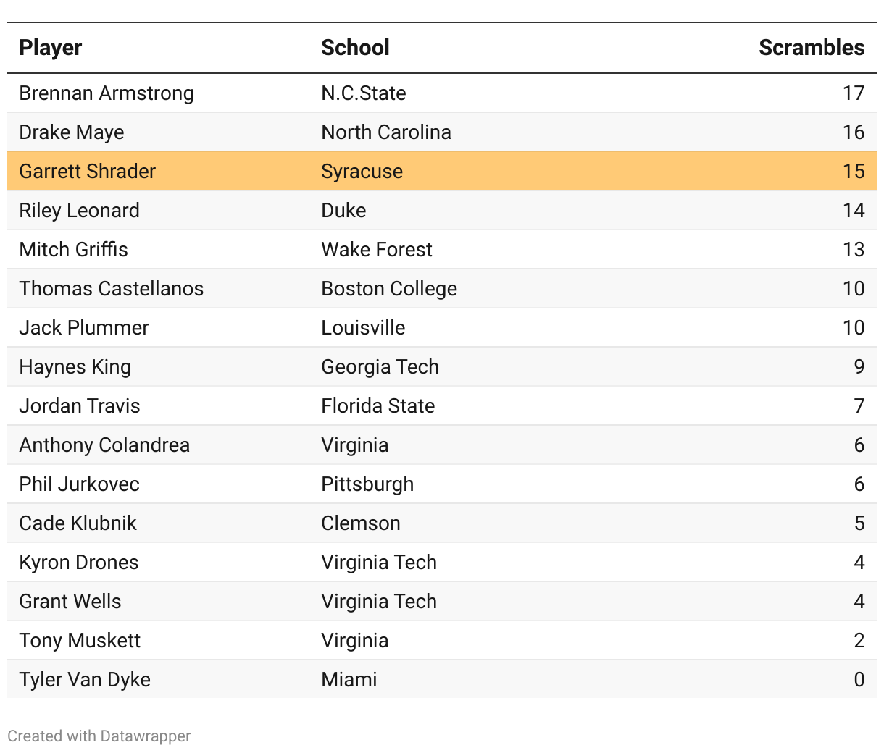Select Anthony Colandrea in the list
Viewport: 884px width, 753px height.
pyautogui.click(x=105, y=445)
